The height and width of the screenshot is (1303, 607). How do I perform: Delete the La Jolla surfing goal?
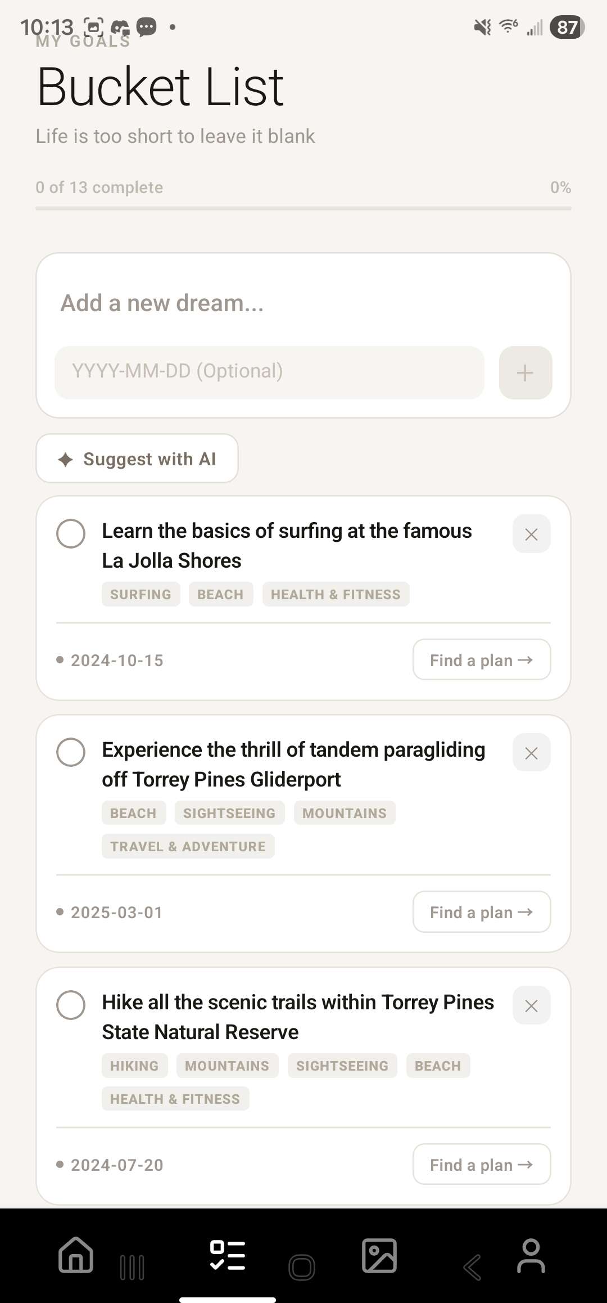pyautogui.click(x=531, y=534)
